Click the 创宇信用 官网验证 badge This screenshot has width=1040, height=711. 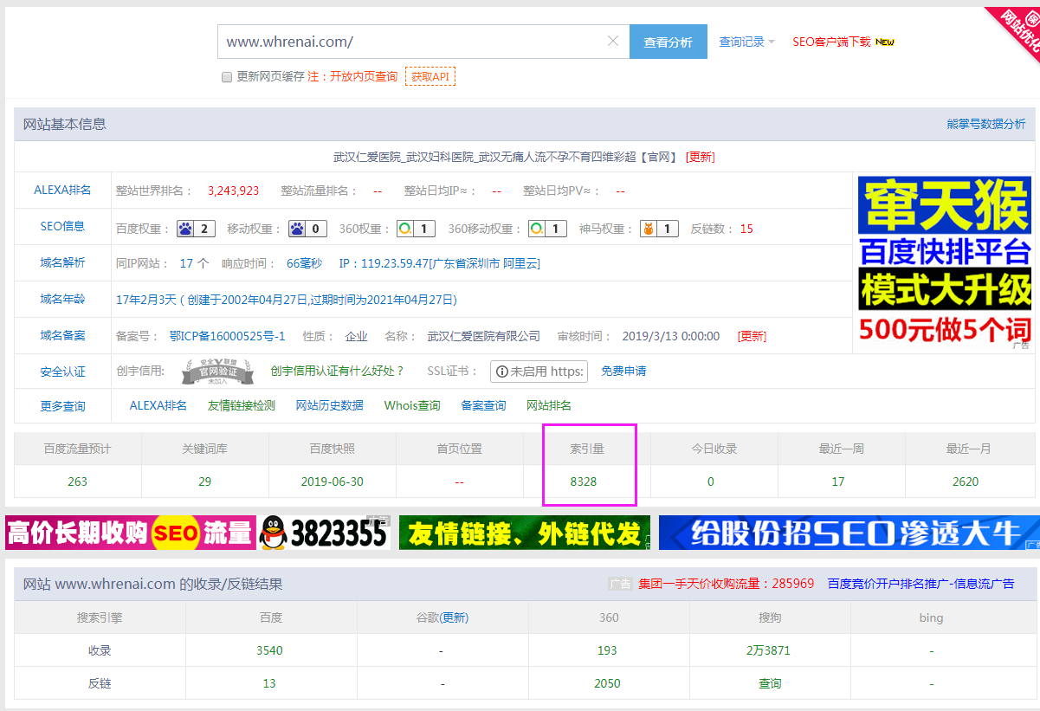click(x=218, y=371)
